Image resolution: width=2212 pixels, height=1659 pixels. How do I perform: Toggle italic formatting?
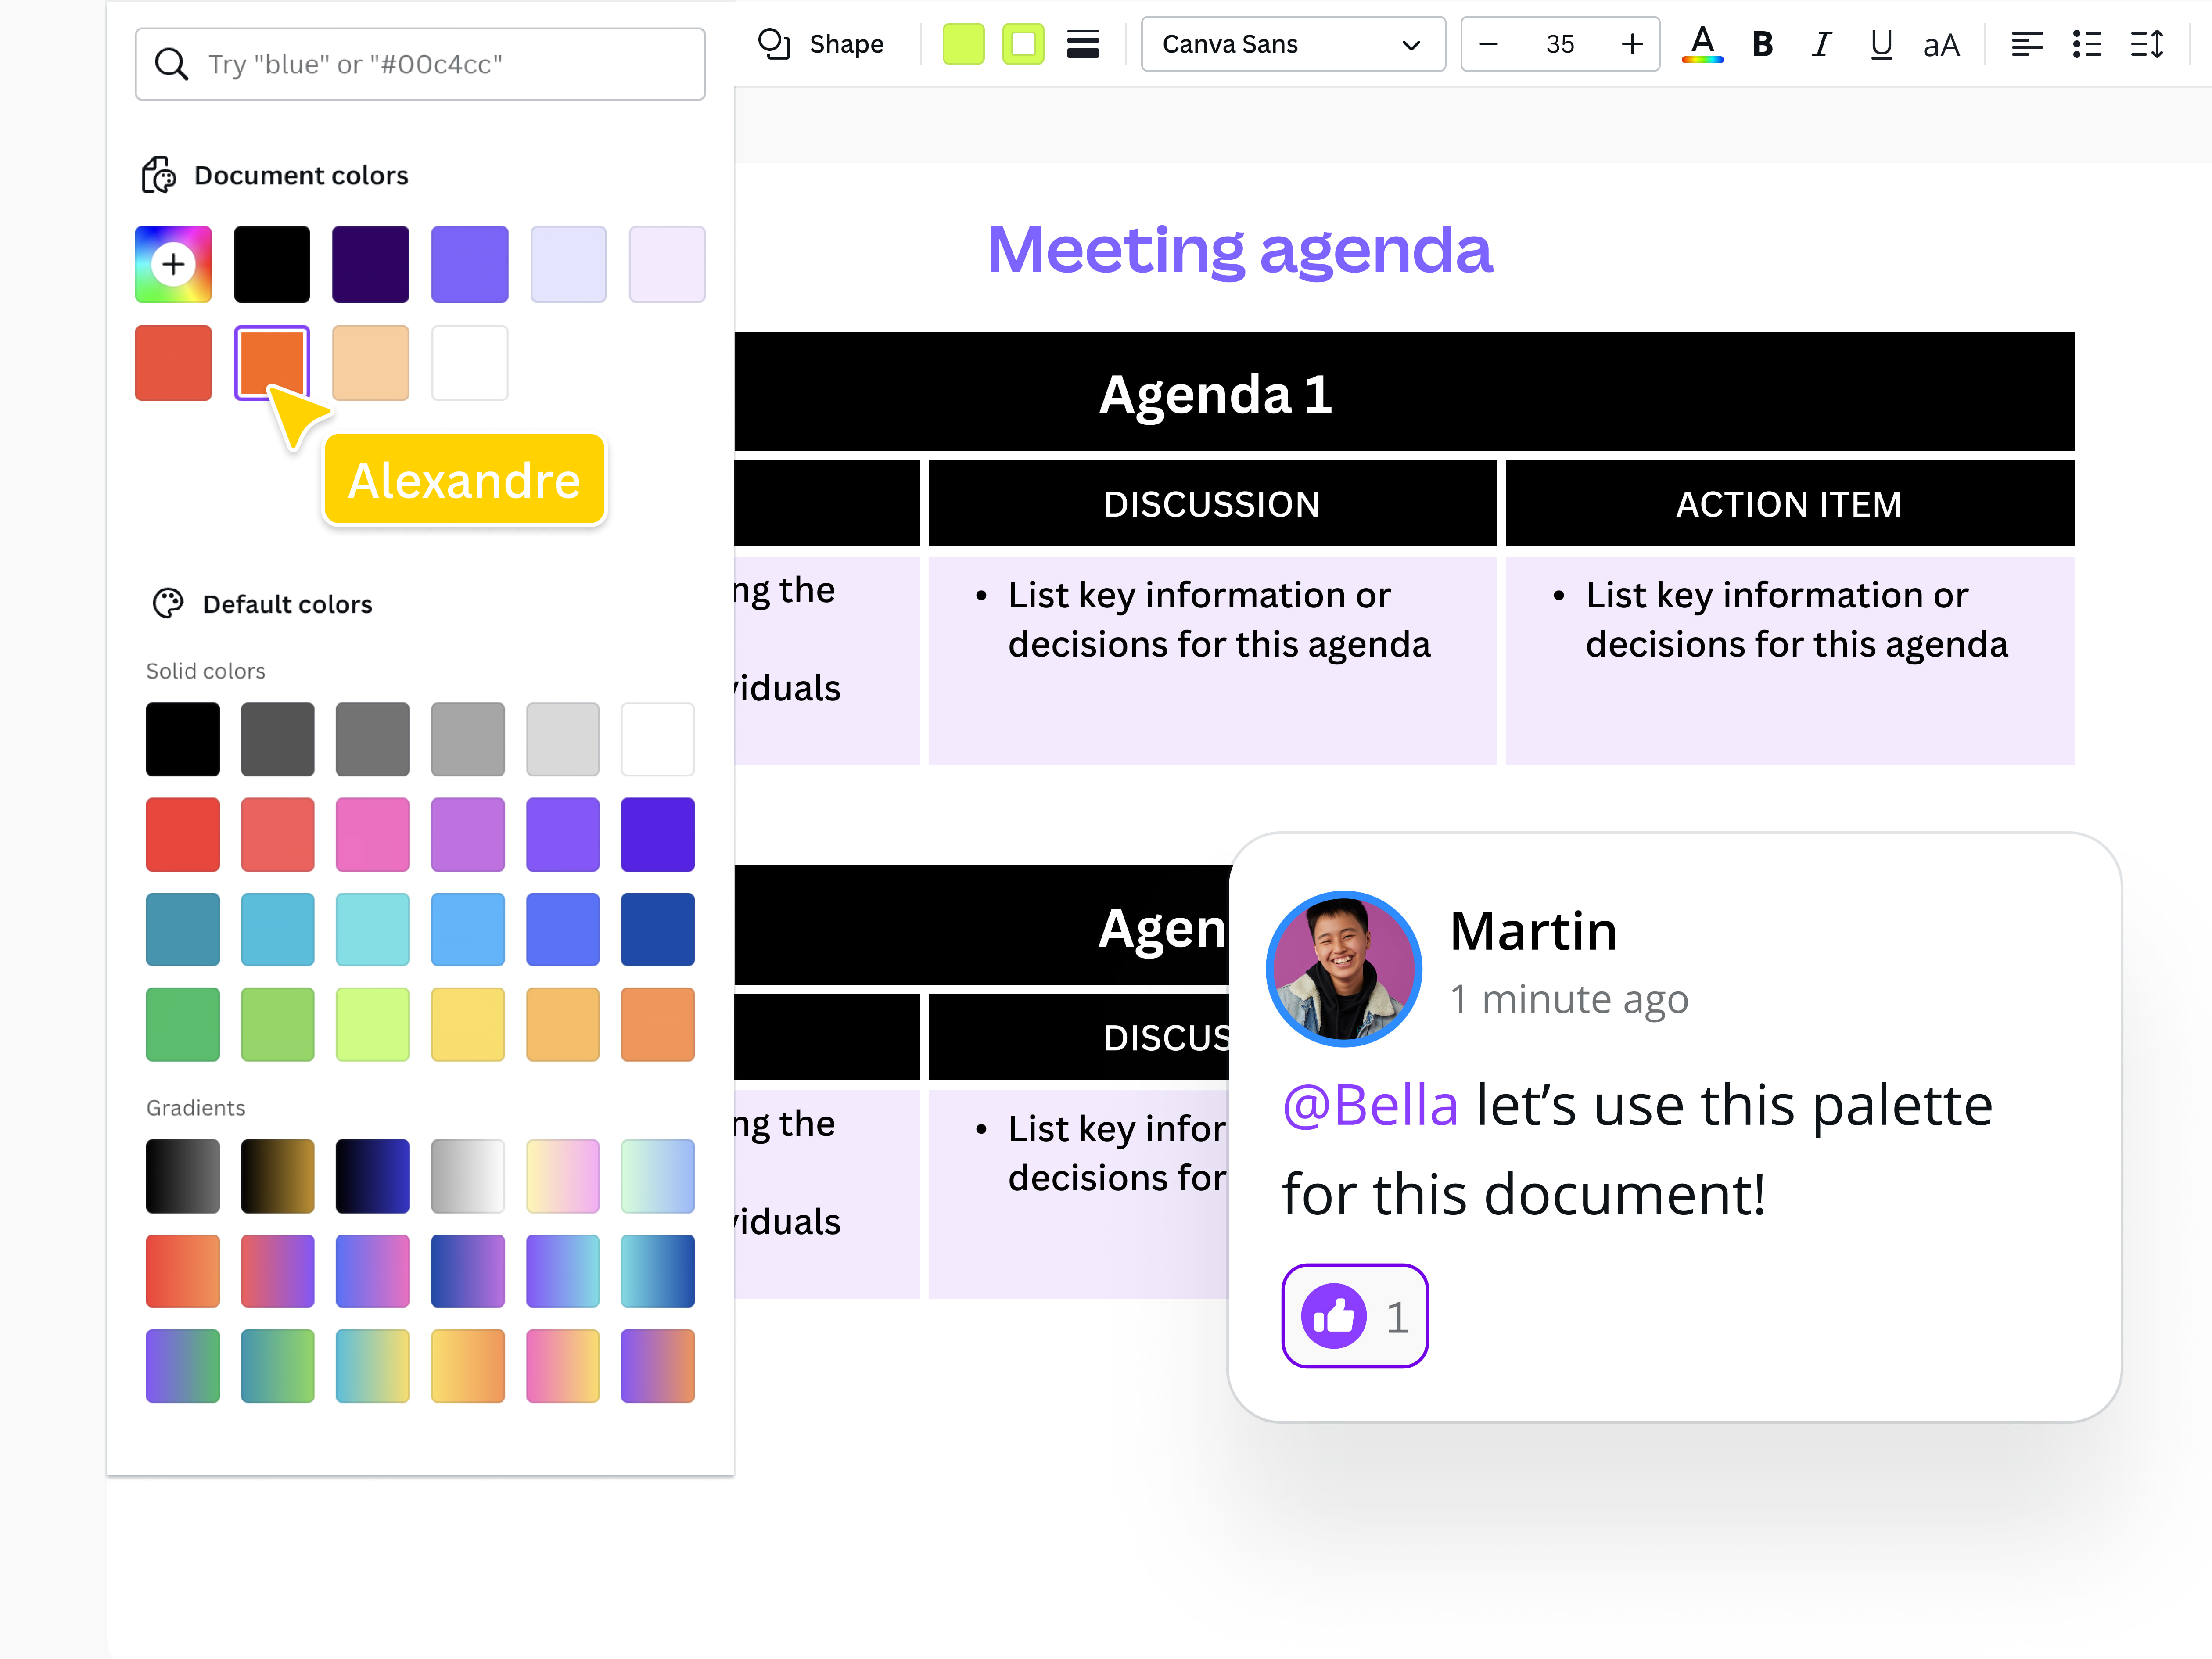(1820, 44)
